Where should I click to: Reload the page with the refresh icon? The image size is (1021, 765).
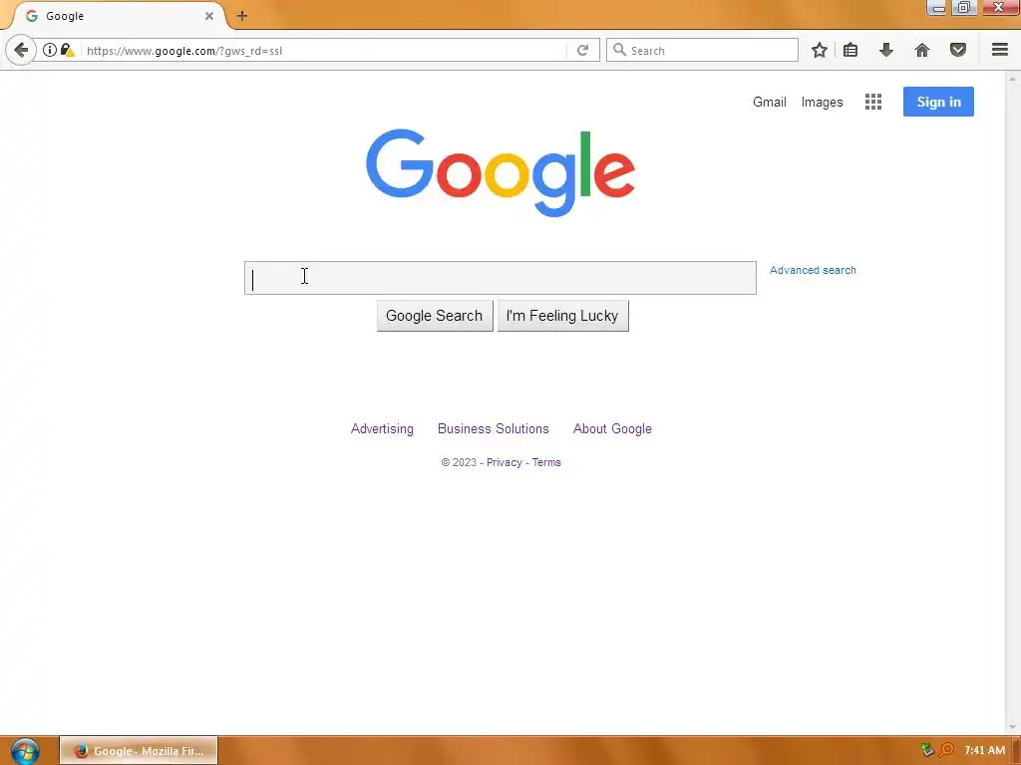[x=582, y=50]
